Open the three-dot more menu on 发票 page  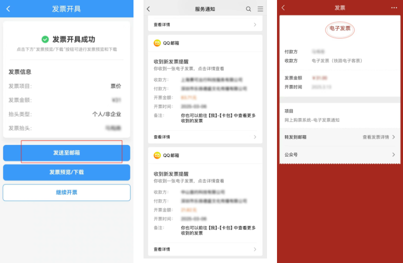(x=394, y=7)
